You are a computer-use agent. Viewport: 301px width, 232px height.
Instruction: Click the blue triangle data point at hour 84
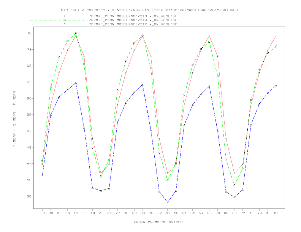pyautogui.click(x=276, y=86)
